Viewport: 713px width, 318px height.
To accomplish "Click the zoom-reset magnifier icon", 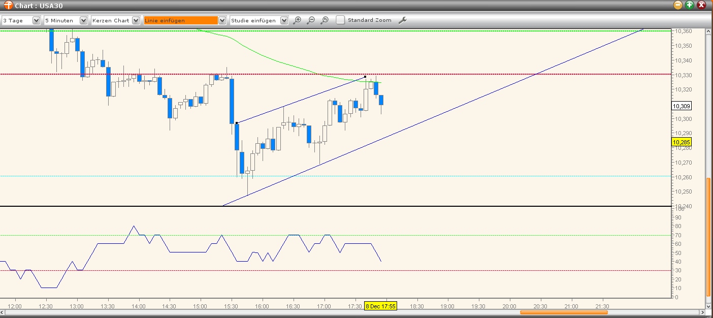I will (325, 20).
